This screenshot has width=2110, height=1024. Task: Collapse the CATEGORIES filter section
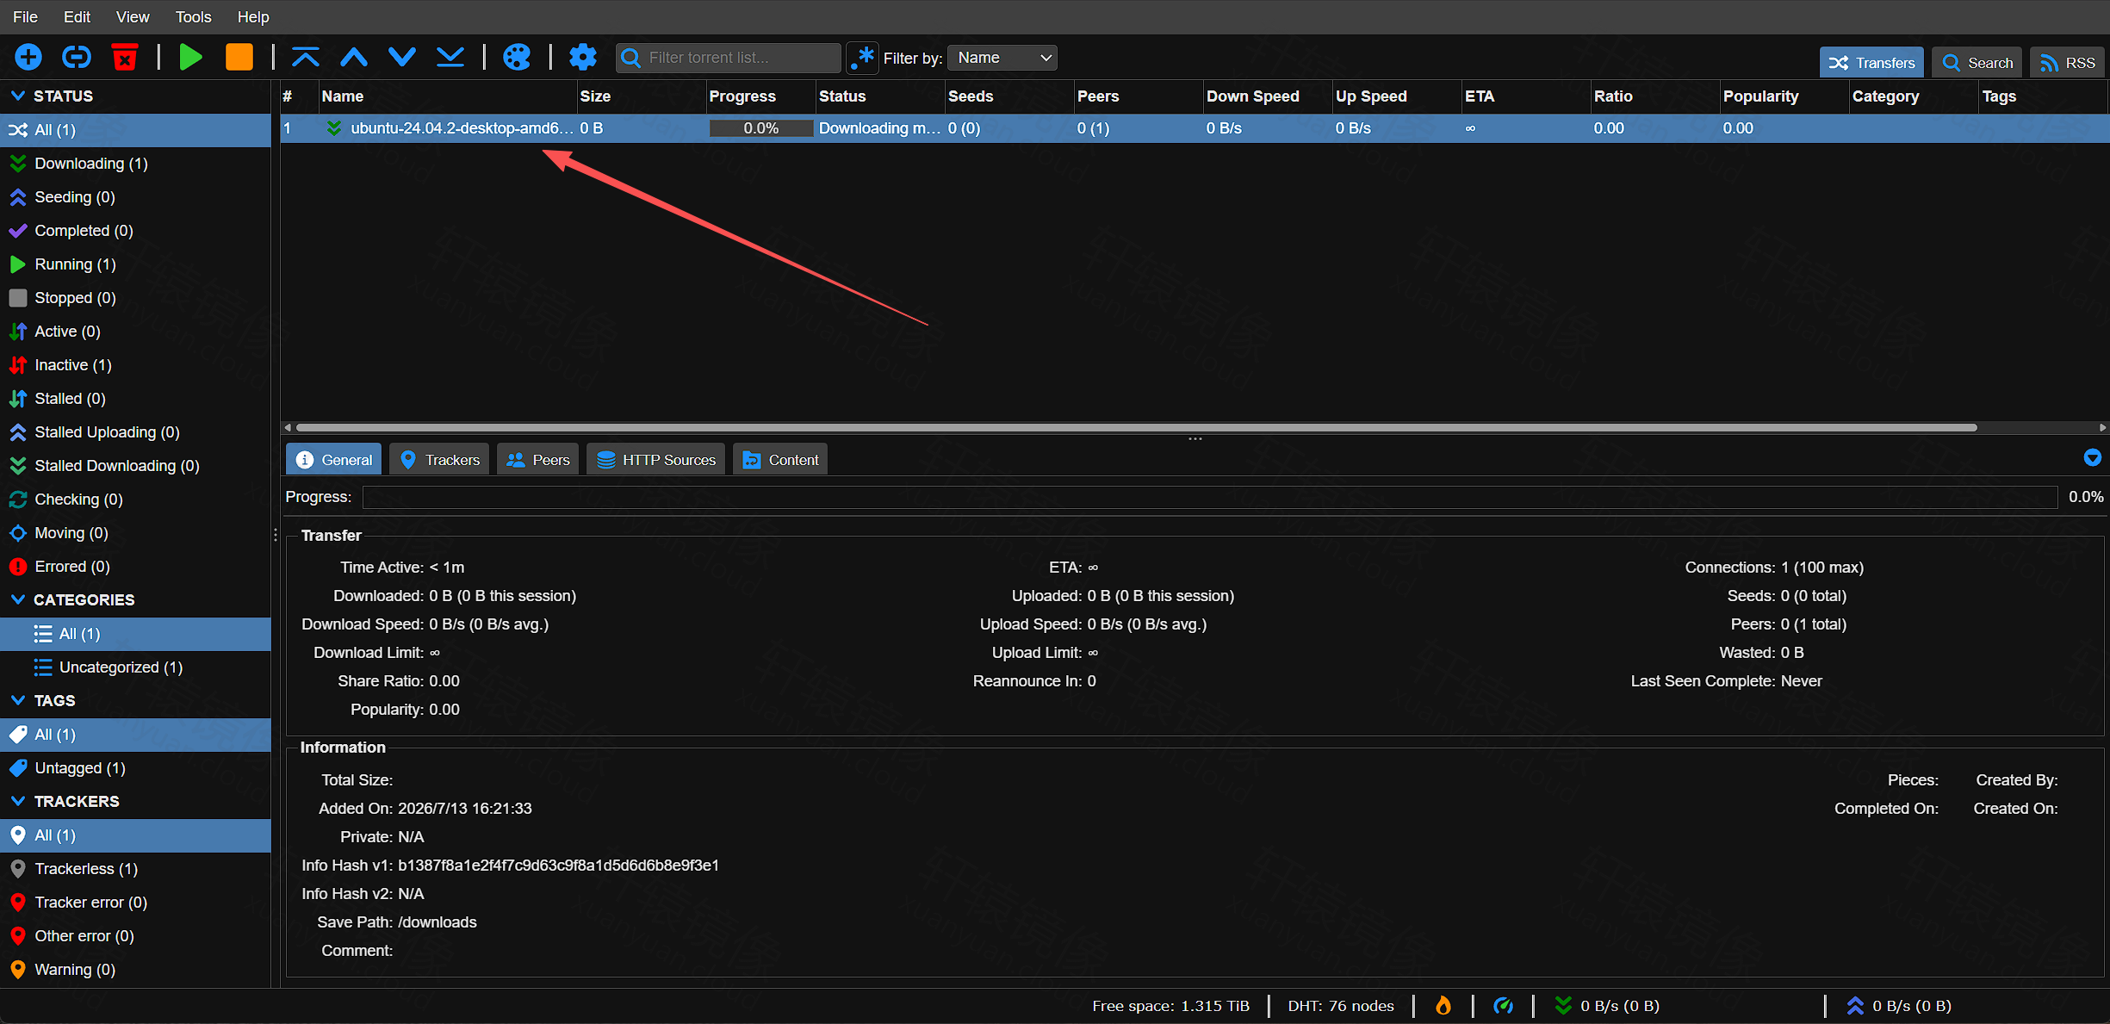coord(17,599)
